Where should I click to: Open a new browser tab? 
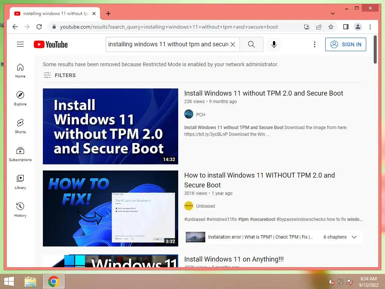[108, 14]
